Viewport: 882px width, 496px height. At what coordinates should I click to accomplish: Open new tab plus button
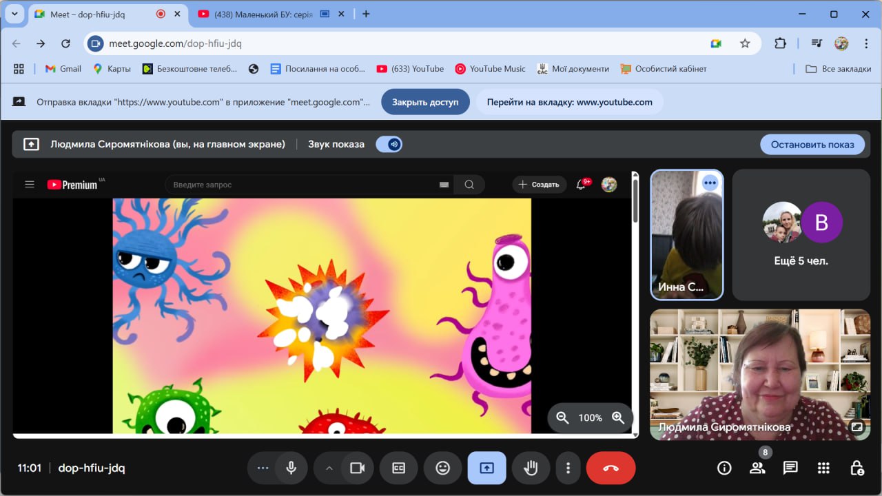pyautogui.click(x=366, y=14)
